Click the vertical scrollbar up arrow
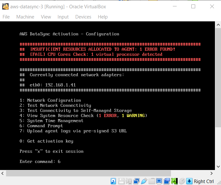The height and width of the screenshot is (185, 221). pos(218,25)
